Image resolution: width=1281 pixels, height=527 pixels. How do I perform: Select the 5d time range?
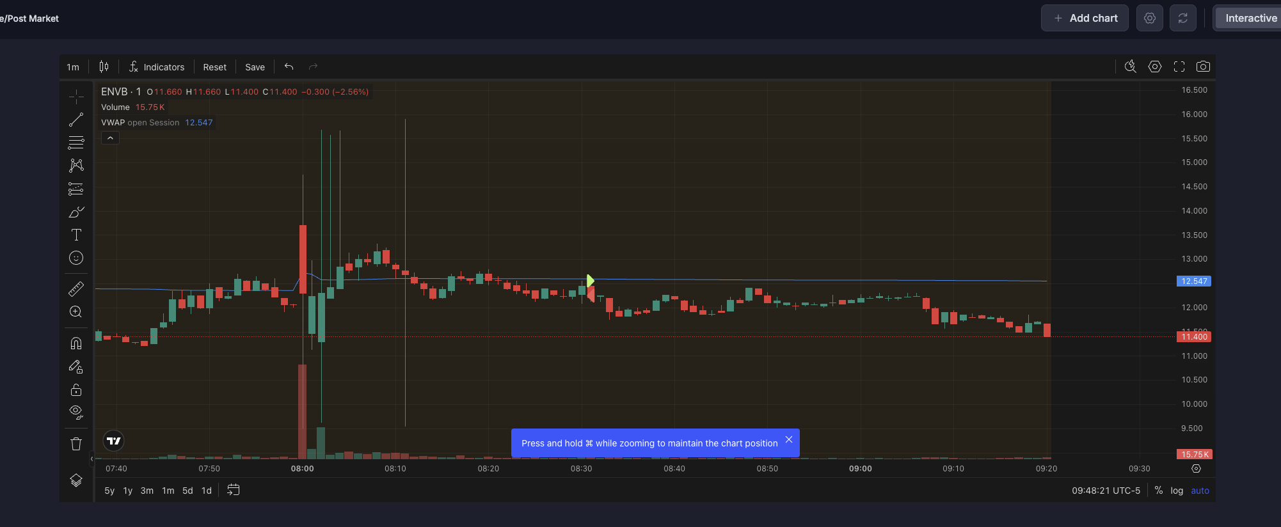pyautogui.click(x=187, y=491)
